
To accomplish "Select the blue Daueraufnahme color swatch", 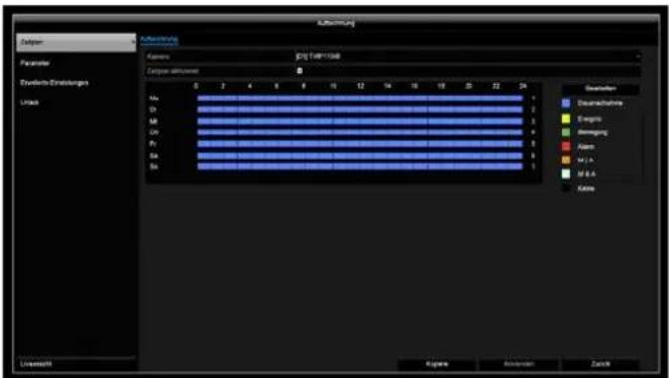I will point(566,104).
